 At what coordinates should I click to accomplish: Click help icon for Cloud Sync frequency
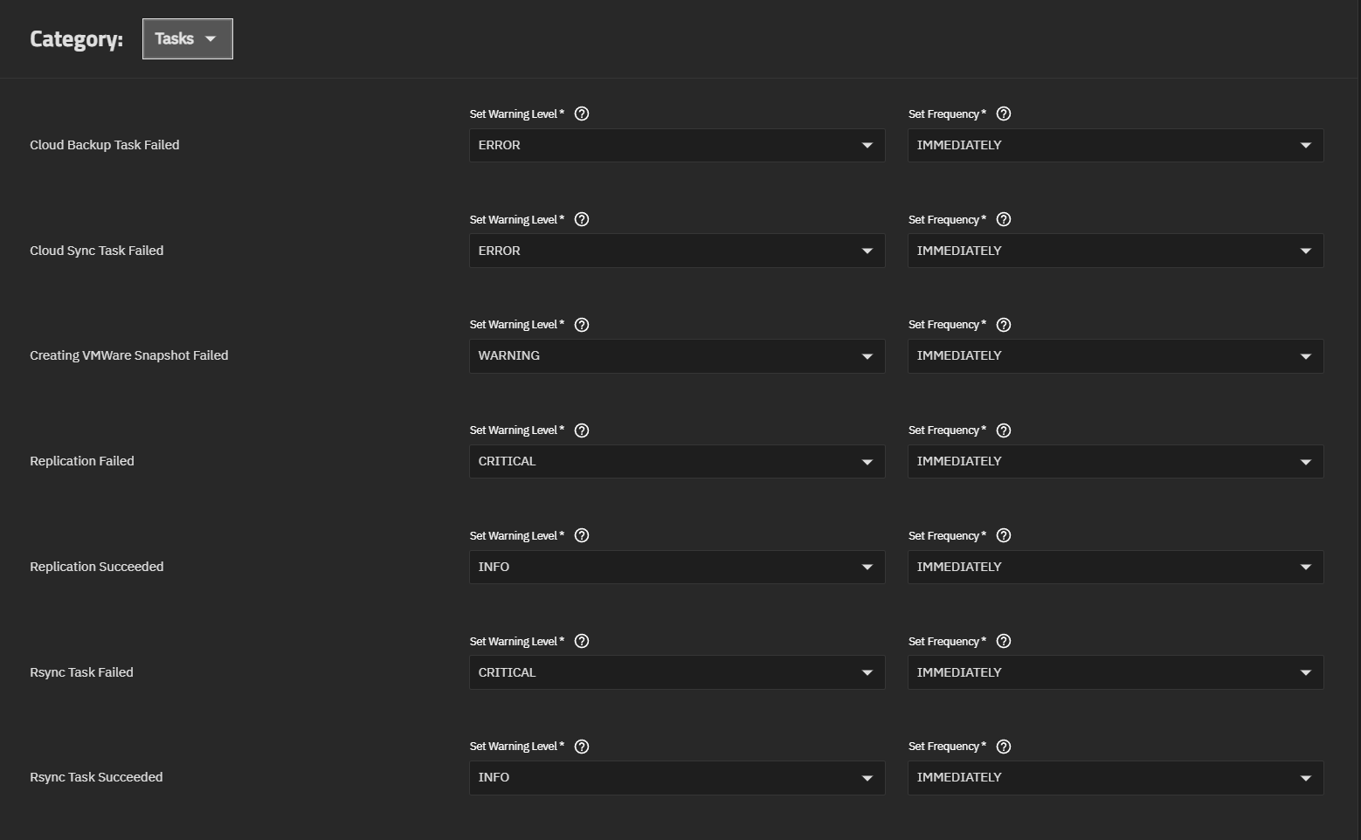tap(1004, 219)
